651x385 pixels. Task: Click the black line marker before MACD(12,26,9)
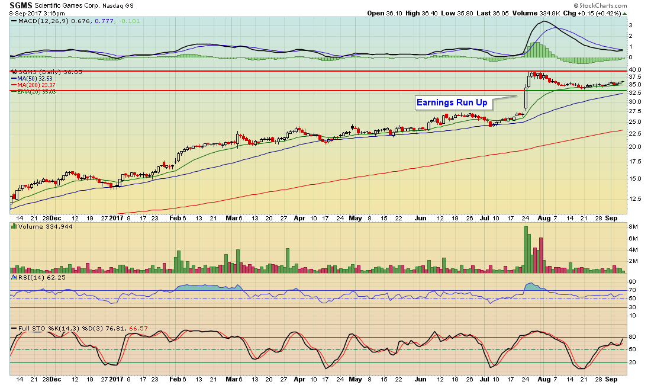click(x=14, y=21)
